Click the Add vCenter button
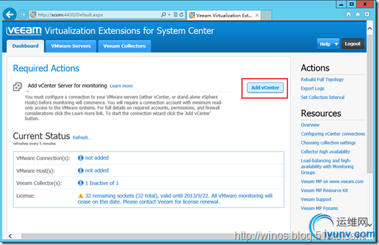The image size is (379, 245). pos(265,88)
